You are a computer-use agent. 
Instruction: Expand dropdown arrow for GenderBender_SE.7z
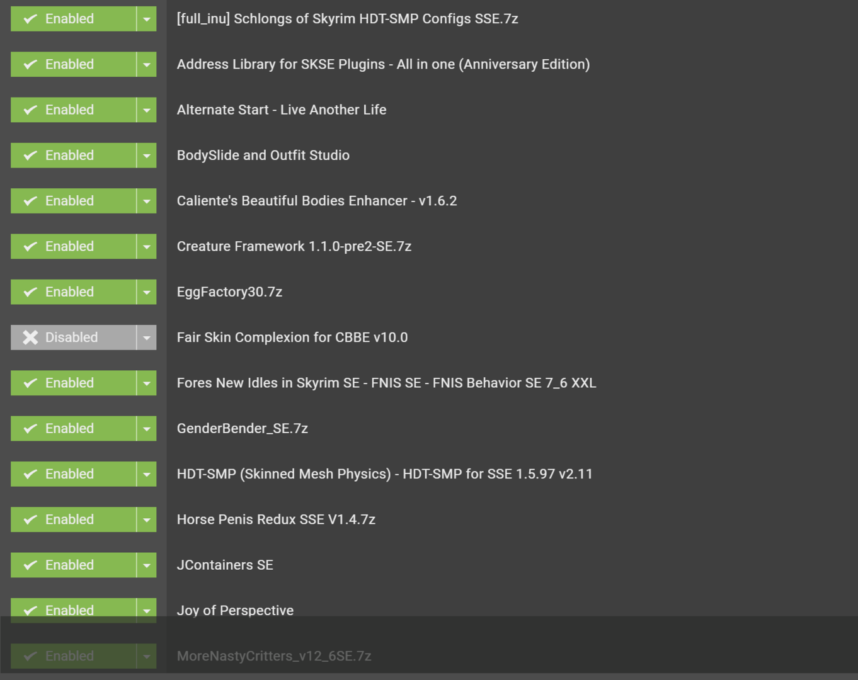click(147, 429)
